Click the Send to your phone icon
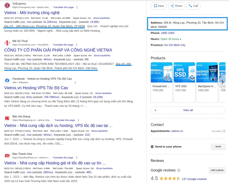229x184 pixels. [x=152, y=147]
